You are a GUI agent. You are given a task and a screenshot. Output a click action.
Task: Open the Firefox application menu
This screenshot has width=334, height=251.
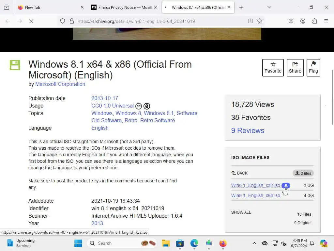326,21
